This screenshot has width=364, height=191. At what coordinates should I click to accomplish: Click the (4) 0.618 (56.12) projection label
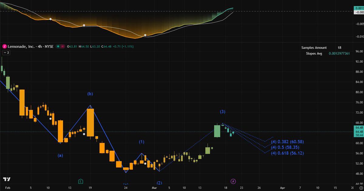[x=287, y=153]
